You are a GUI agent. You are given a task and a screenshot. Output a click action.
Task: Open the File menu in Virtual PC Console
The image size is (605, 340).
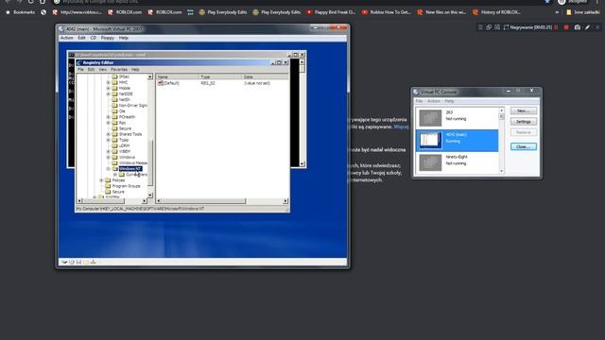click(x=419, y=101)
